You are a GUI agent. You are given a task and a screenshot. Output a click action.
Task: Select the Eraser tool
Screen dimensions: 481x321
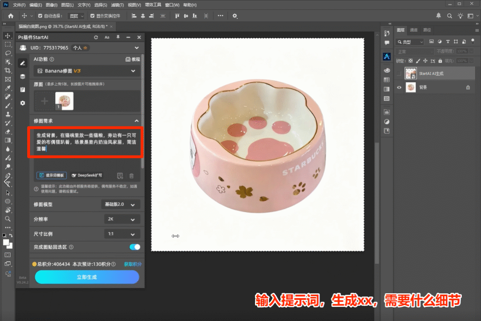(x=8, y=132)
